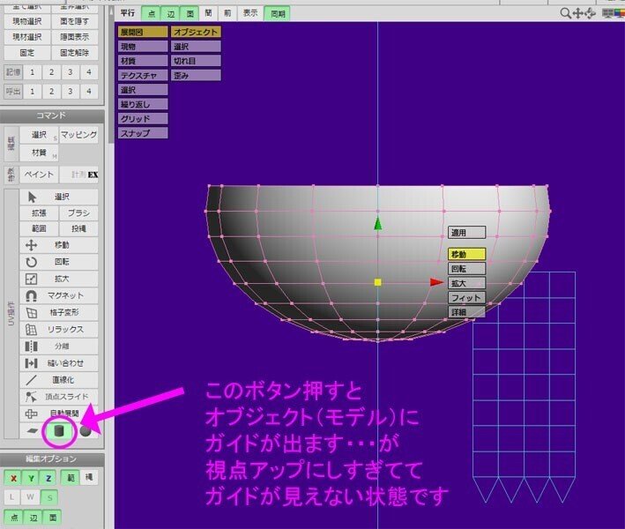Click the 現物選択 button
The image size is (625, 529).
pos(27,21)
